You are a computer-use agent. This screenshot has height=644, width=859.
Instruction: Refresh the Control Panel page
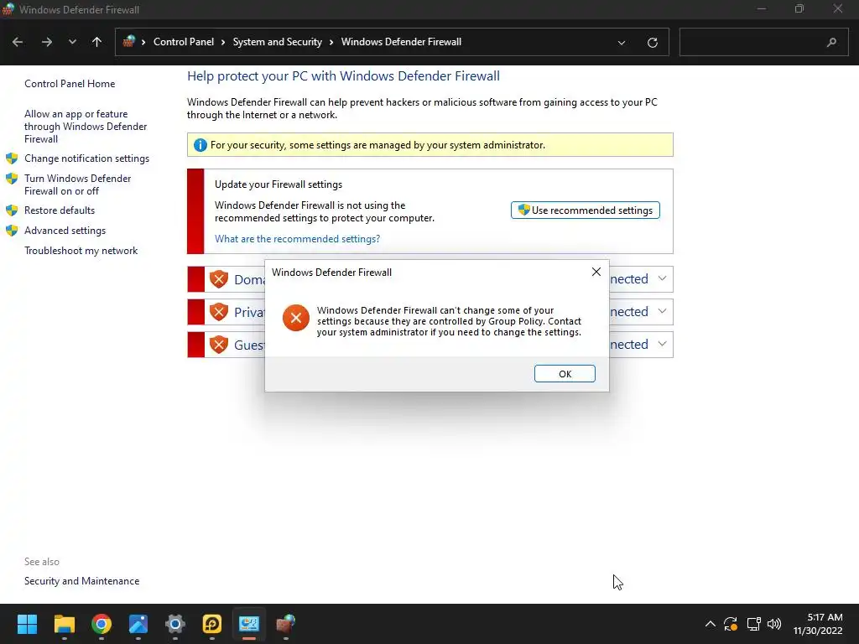pyautogui.click(x=652, y=42)
